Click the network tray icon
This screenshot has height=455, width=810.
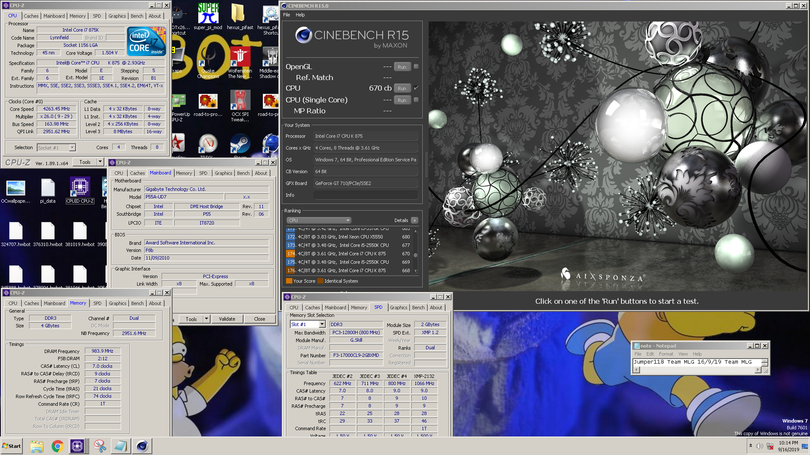tap(770, 446)
